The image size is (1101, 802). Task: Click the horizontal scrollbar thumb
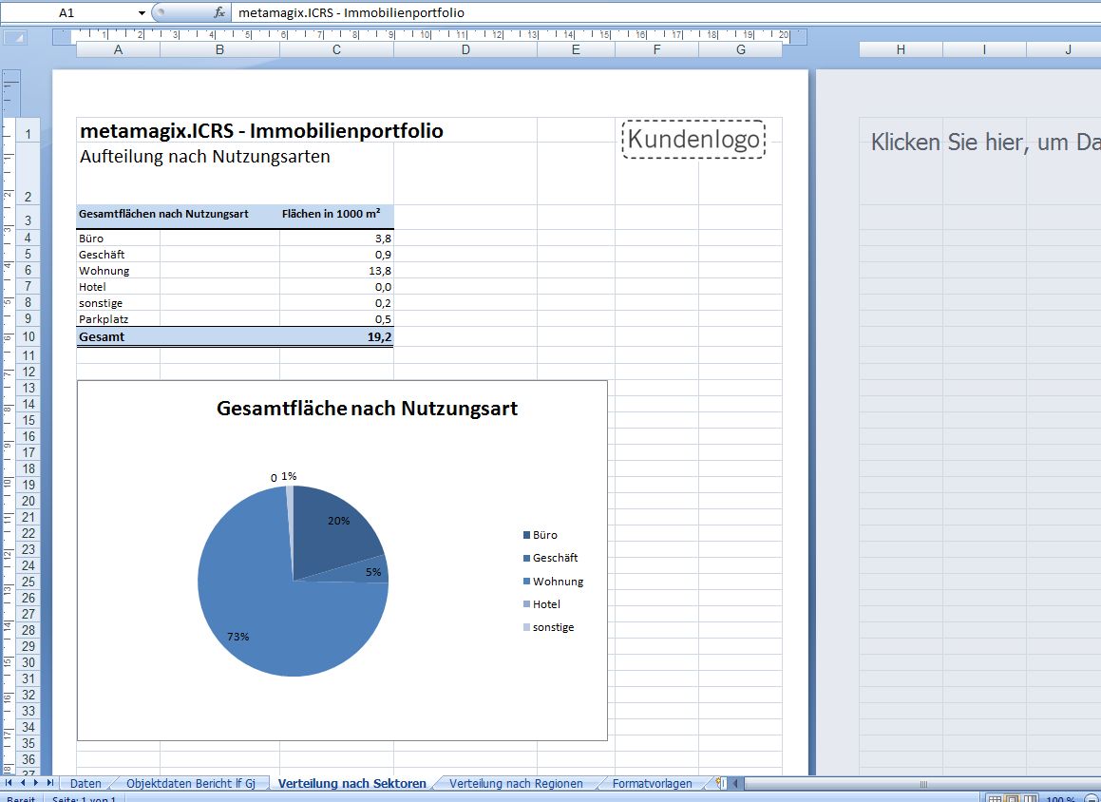(x=922, y=784)
